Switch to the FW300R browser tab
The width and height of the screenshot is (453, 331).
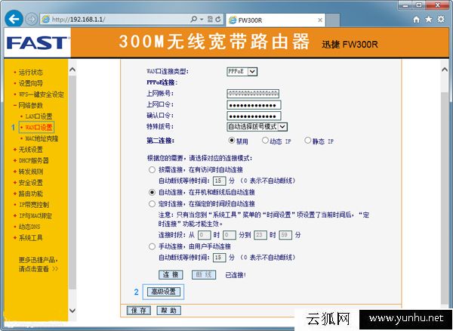tap(276, 20)
